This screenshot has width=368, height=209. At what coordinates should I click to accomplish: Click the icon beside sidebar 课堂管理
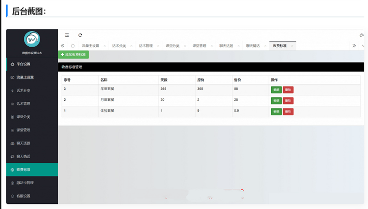pos(12,130)
